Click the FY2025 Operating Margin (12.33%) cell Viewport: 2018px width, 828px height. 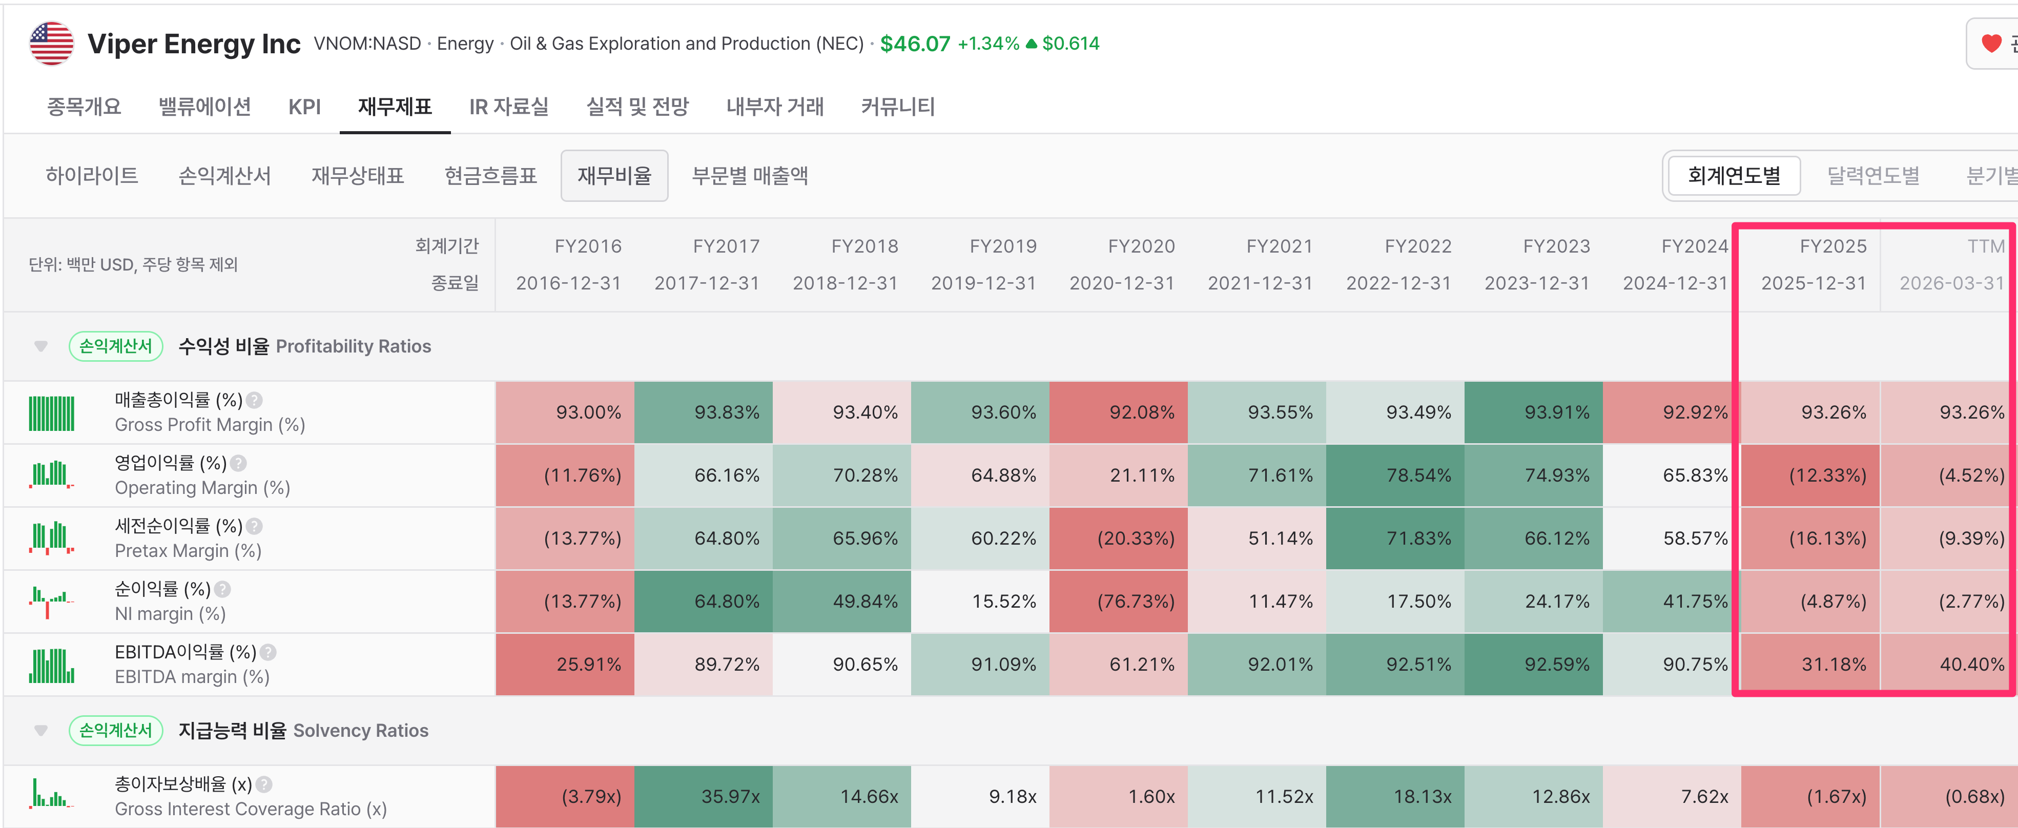[x=1810, y=475]
